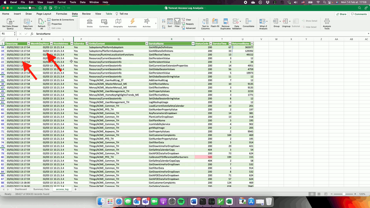
Task: Select Currencies data type
Action: tap(104, 23)
